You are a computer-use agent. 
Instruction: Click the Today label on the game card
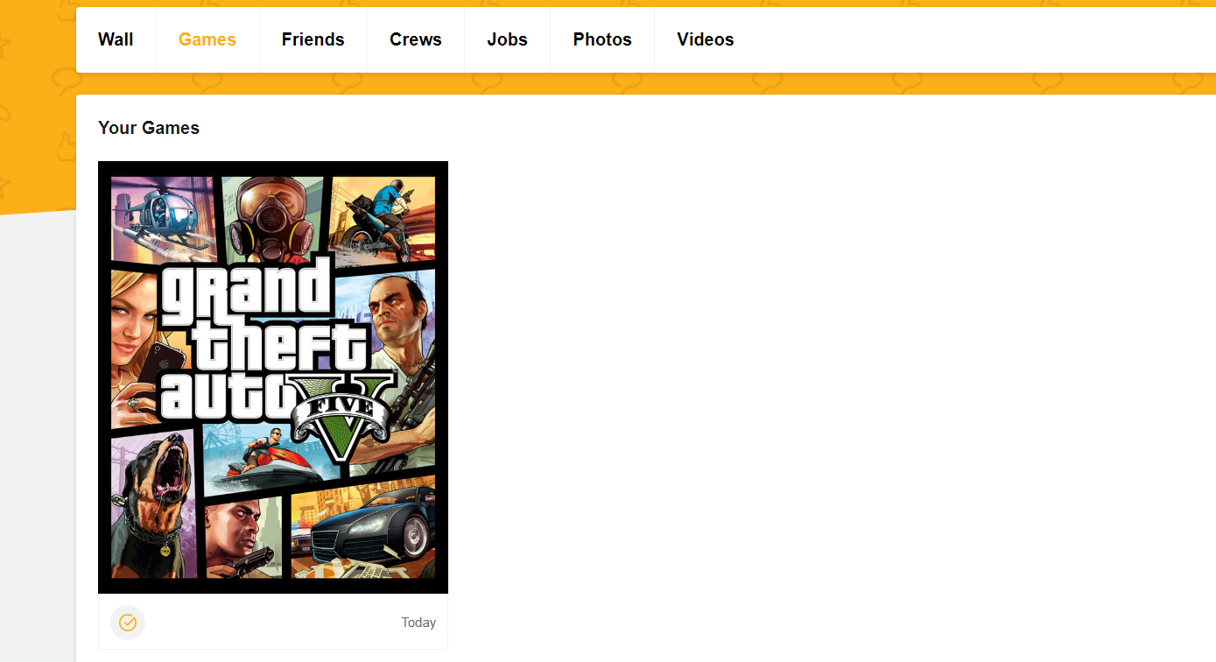tap(418, 623)
